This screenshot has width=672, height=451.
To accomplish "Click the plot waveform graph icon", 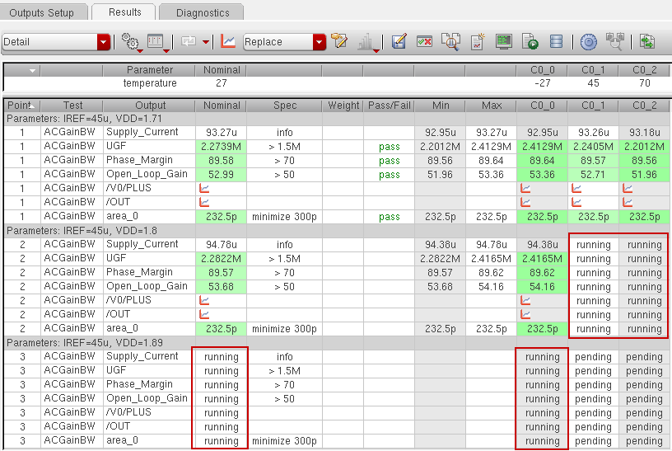I will (x=229, y=41).
